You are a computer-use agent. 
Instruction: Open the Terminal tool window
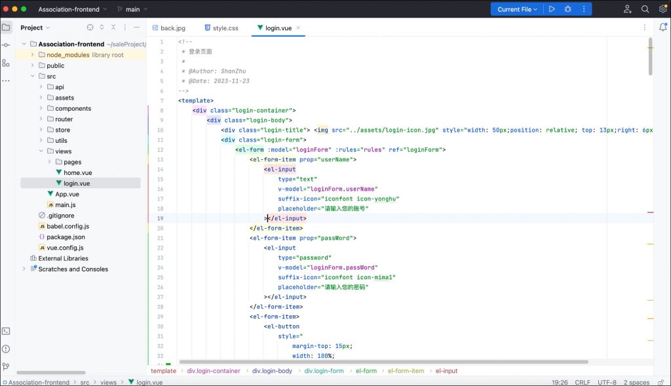[6, 331]
